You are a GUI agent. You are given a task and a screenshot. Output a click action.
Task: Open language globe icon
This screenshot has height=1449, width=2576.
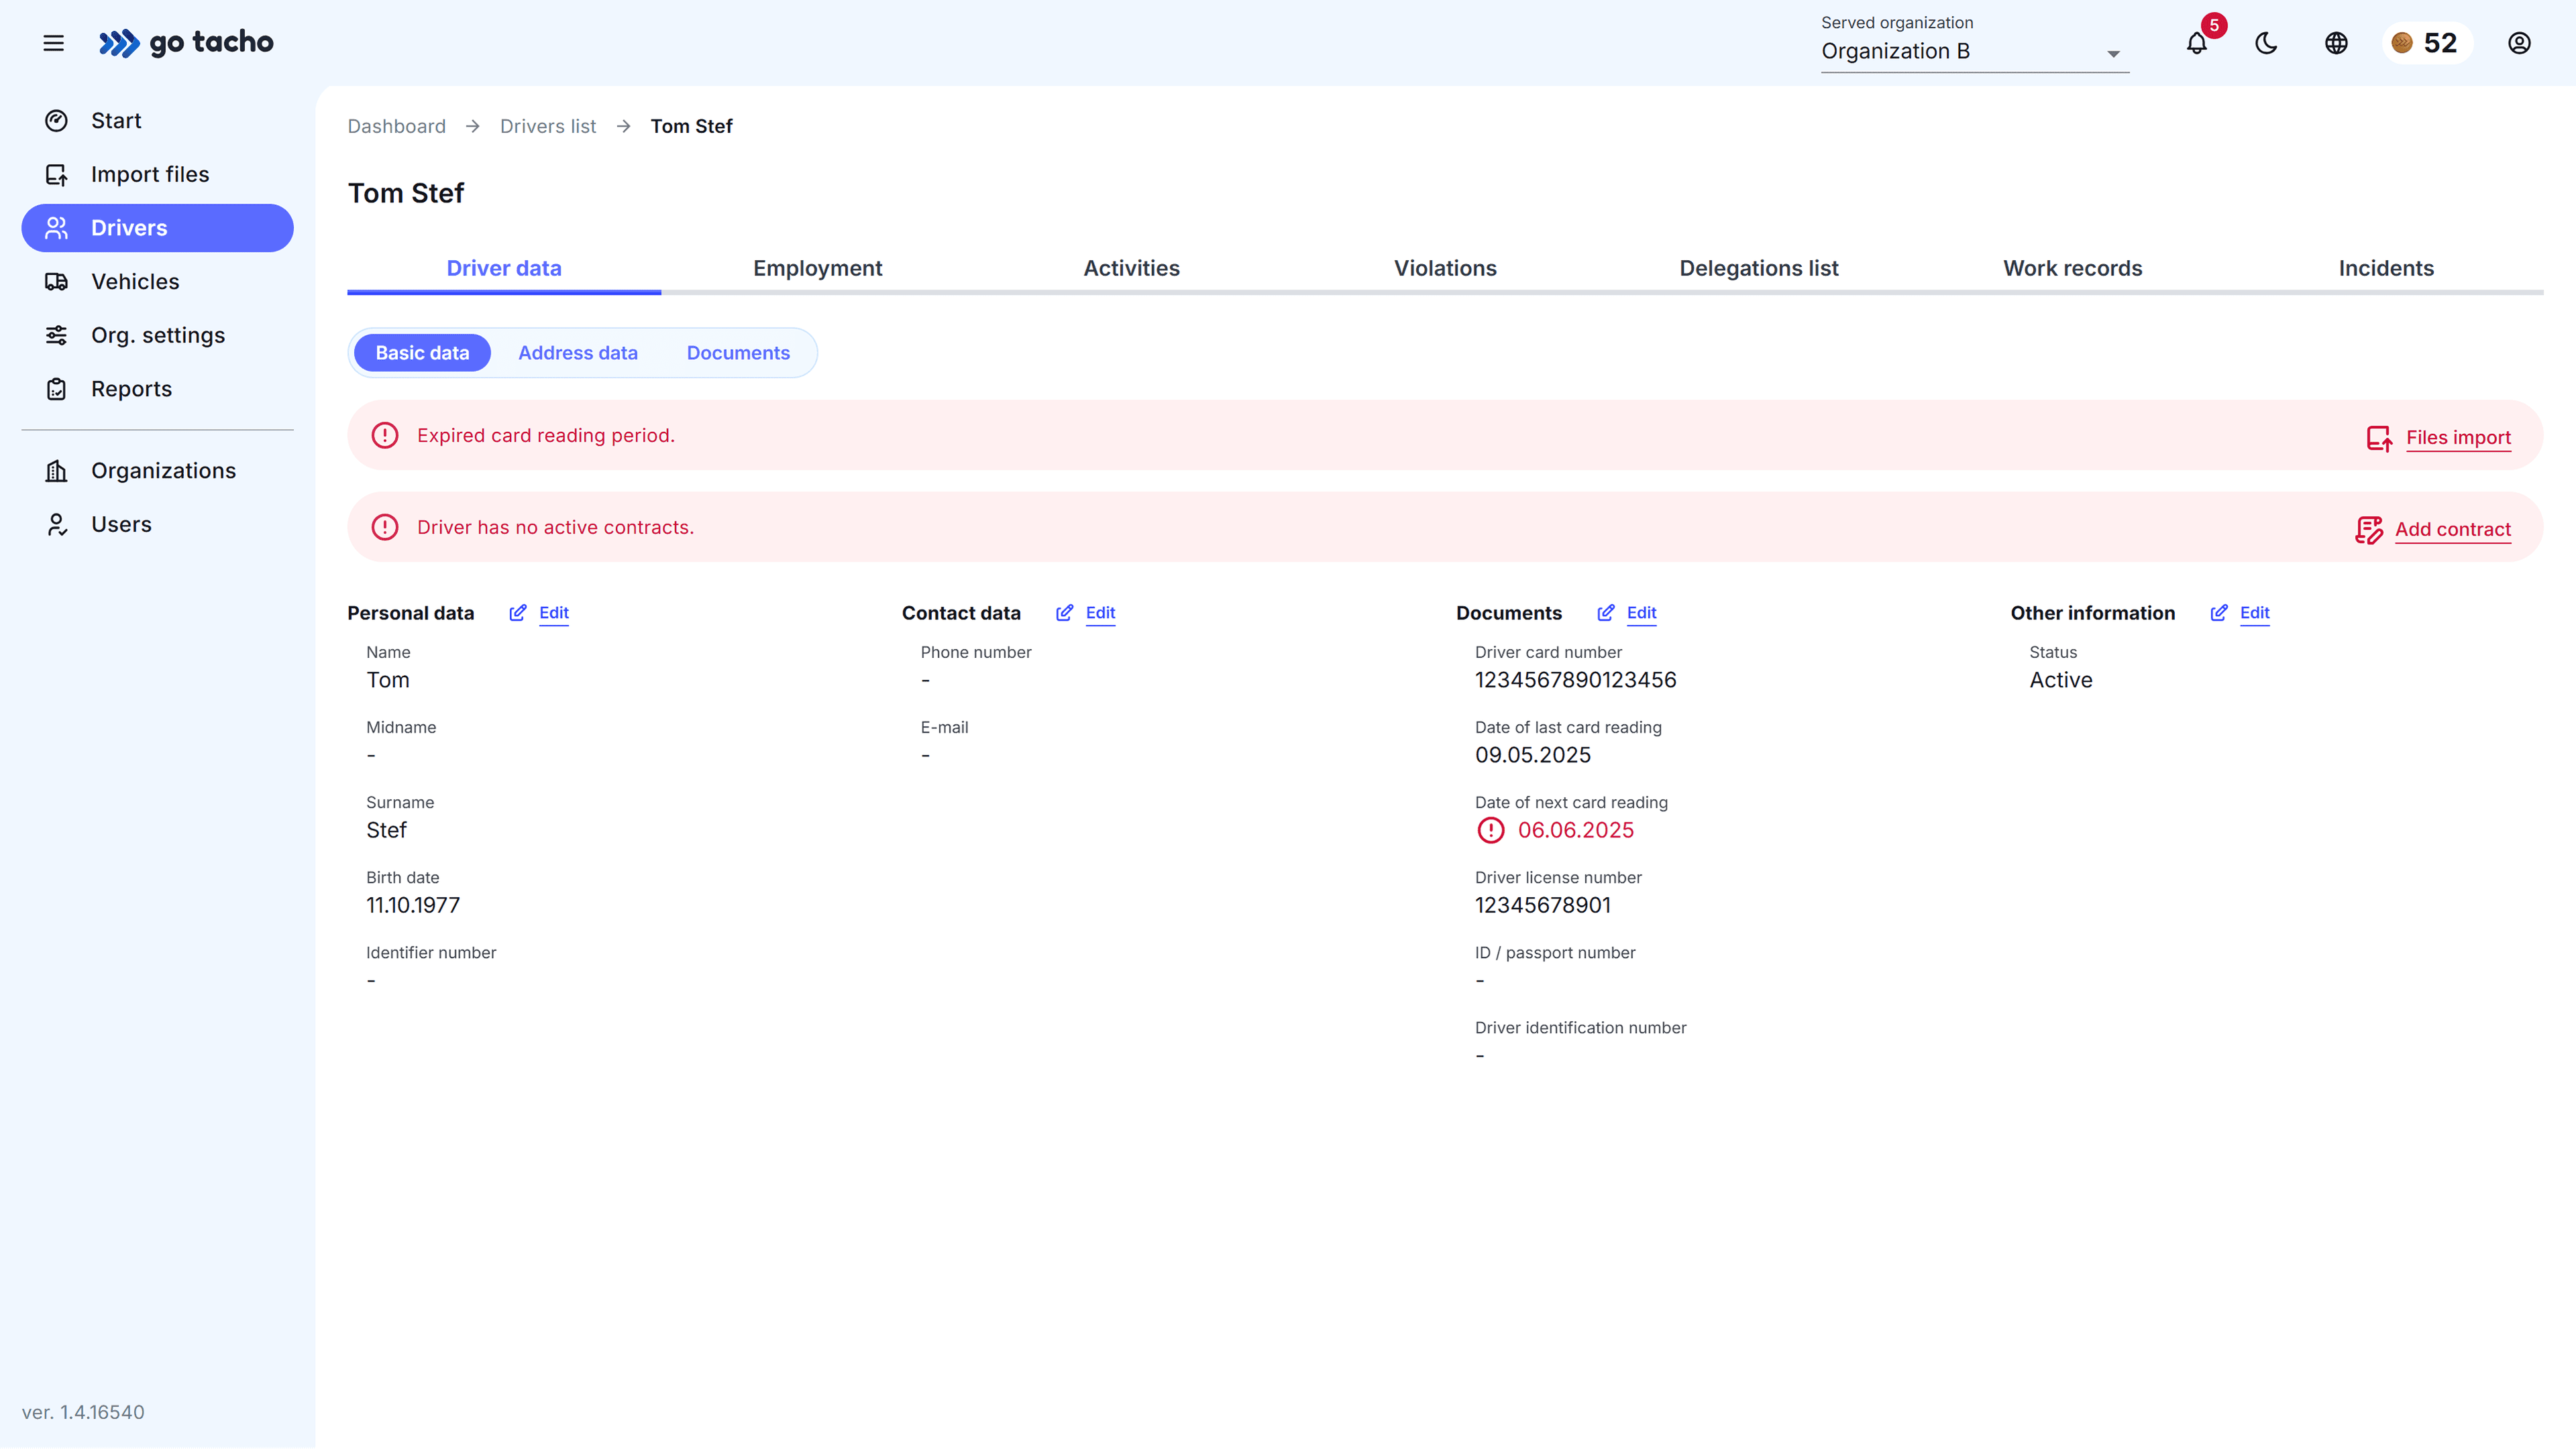pyautogui.click(x=2336, y=43)
